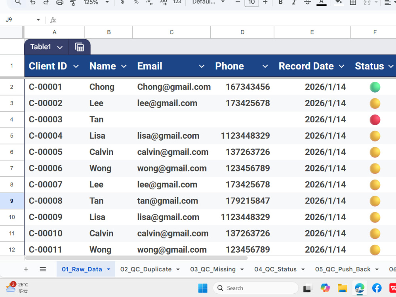Toggle bold formatting
The height and width of the screenshot is (297, 396).
[x=280, y=2]
